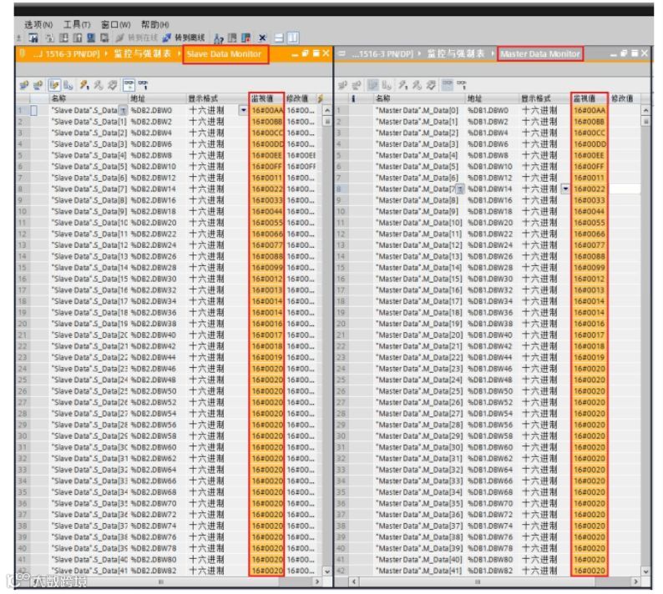Enable peripheral outputs in Slave Data Monitor
This screenshot has height=594, width=663.
pyautogui.click(x=112, y=85)
